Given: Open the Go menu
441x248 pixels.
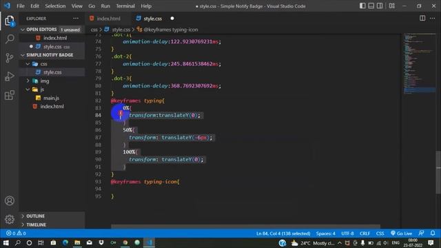Looking at the screenshot, I should click(92, 6).
